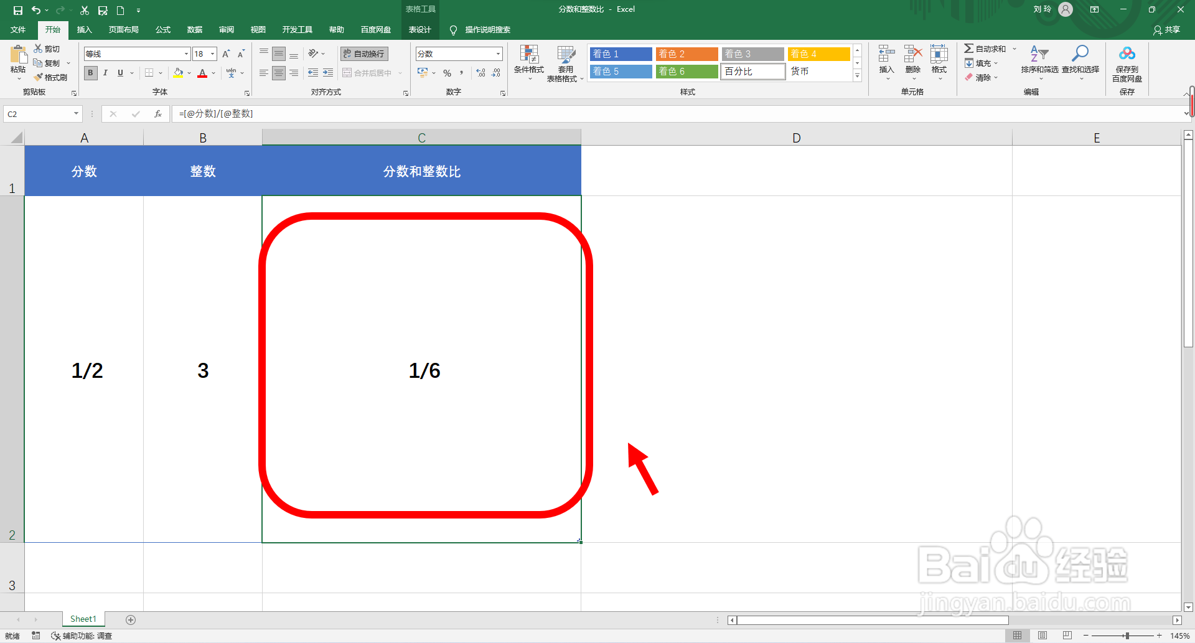Screen dimensions: 1195x643
Task: Toggle Italic formatting
Action: (x=106, y=73)
